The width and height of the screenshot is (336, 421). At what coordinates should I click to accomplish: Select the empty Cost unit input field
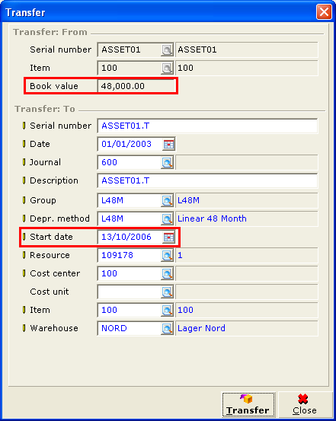[130, 292]
